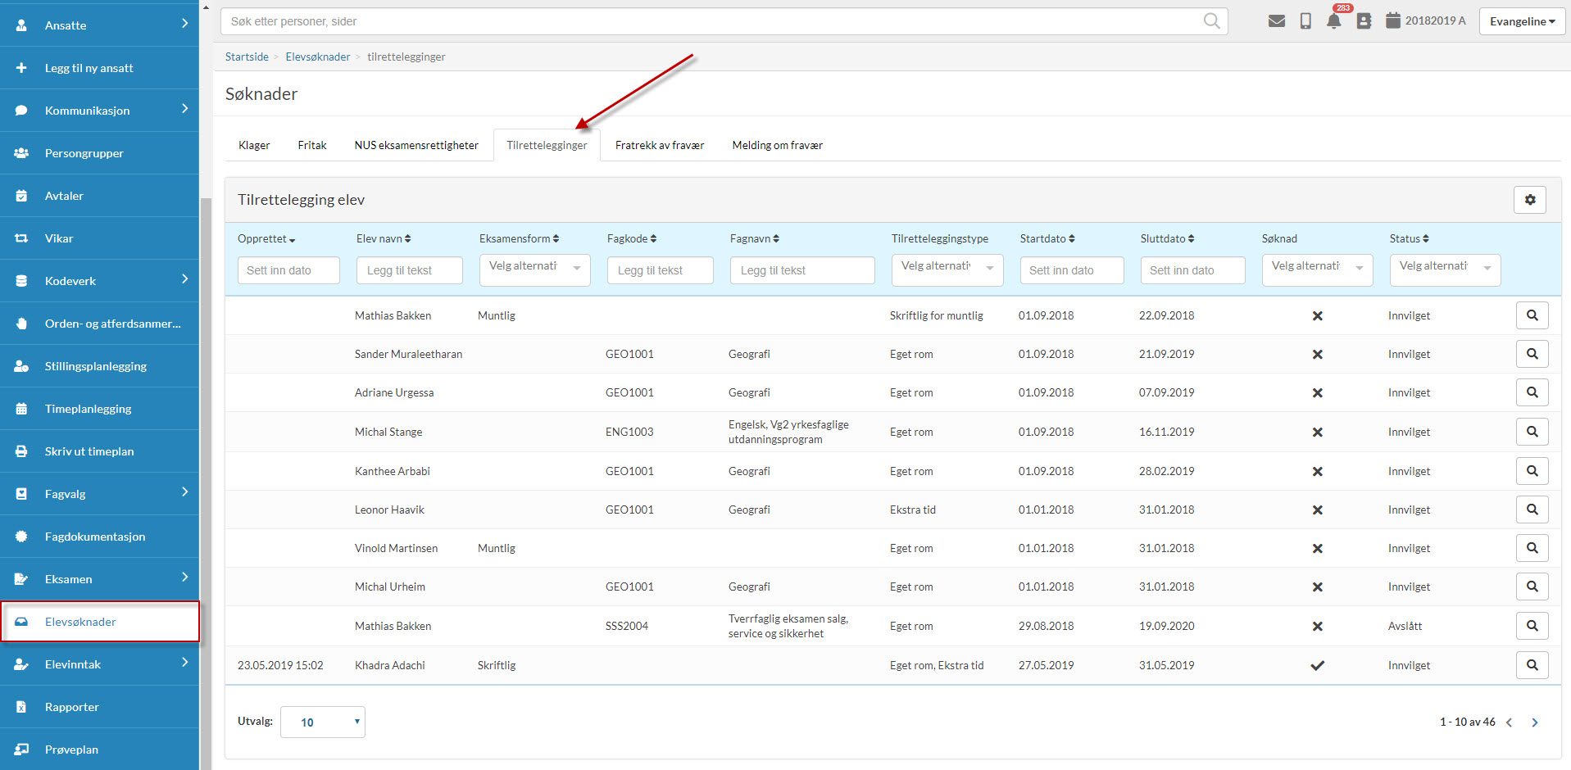This screenshot has width=1571, height=770.
Task: Expand the Eksamen sidebar menu
Action: [184, 577]
